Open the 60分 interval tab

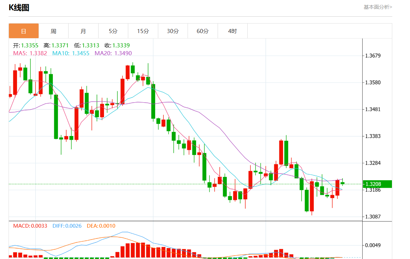pyautogui.click(x=203, y=31)
